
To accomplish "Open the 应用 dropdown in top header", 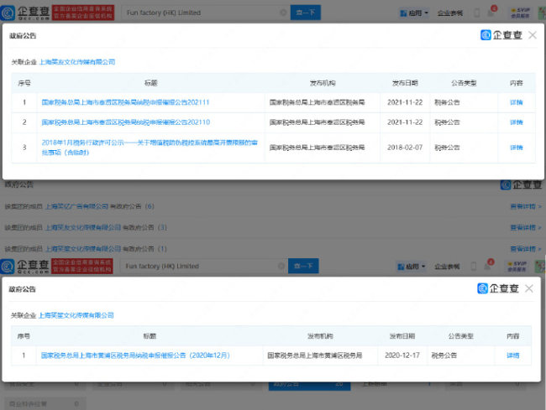I will tap(416, 13).
